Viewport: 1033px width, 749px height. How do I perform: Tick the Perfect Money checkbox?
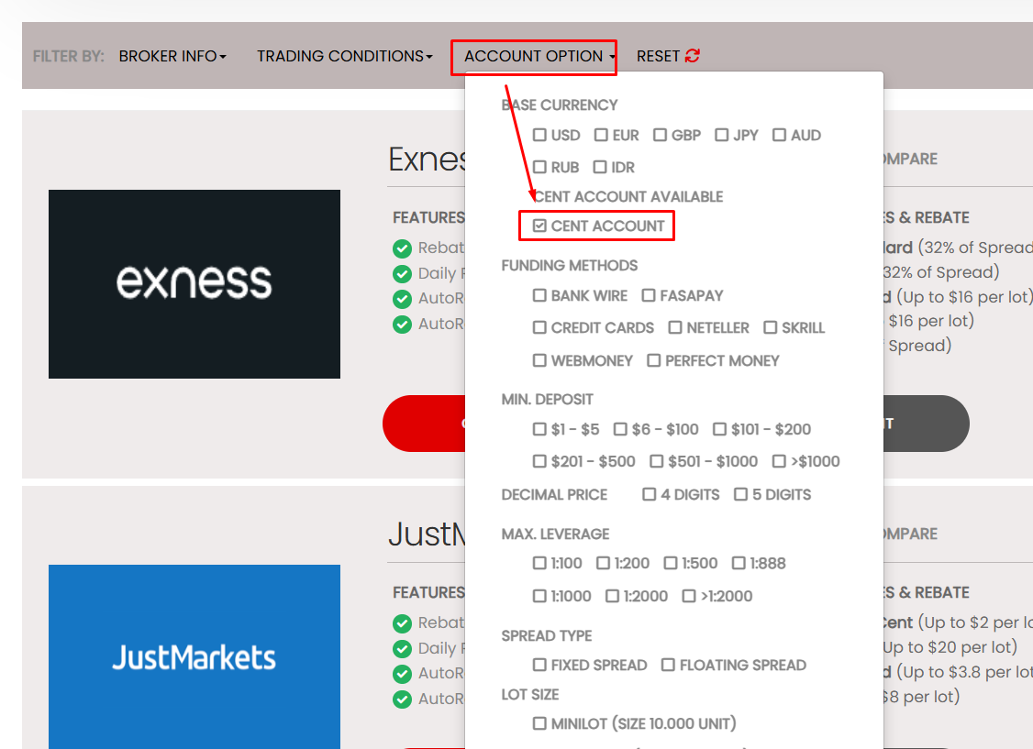[653, 360]
